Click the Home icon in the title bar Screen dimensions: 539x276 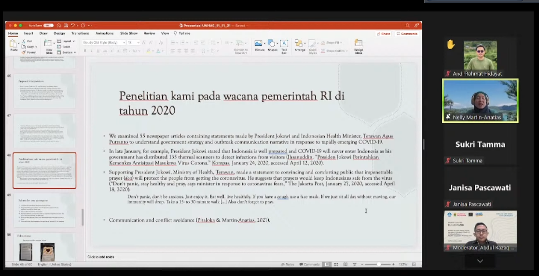pyautogui.click(x=59, y=26)
